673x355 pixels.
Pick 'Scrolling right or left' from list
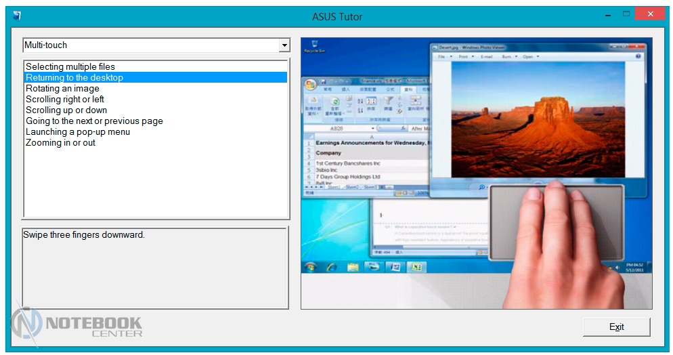click(65, 99)
